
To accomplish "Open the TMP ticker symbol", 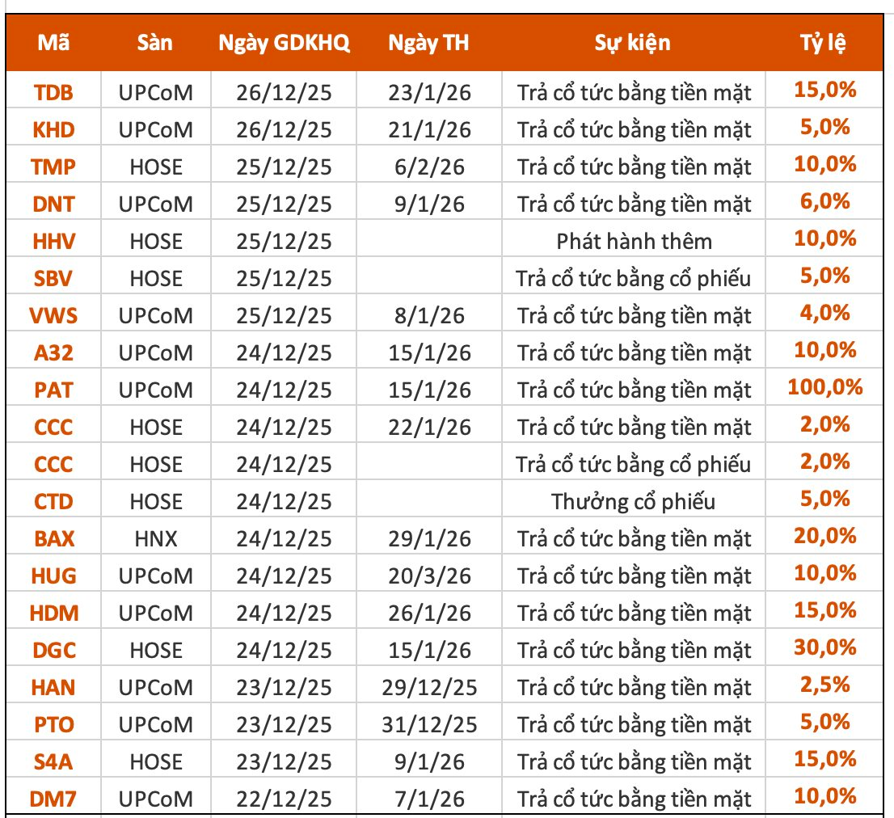I will [x=53, y=167].
